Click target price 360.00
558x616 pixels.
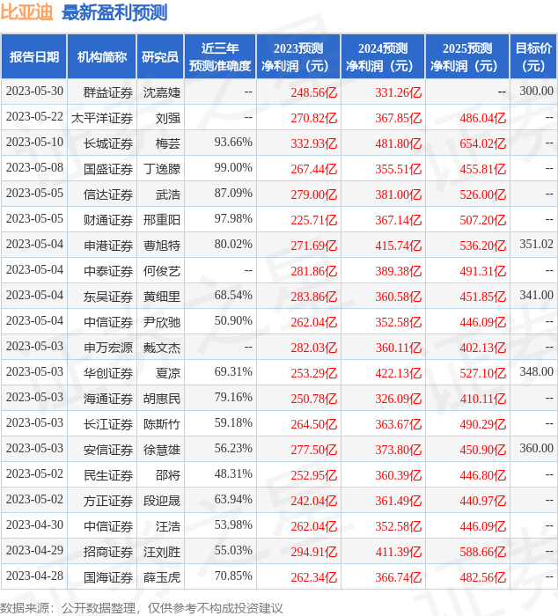[536, 448]
